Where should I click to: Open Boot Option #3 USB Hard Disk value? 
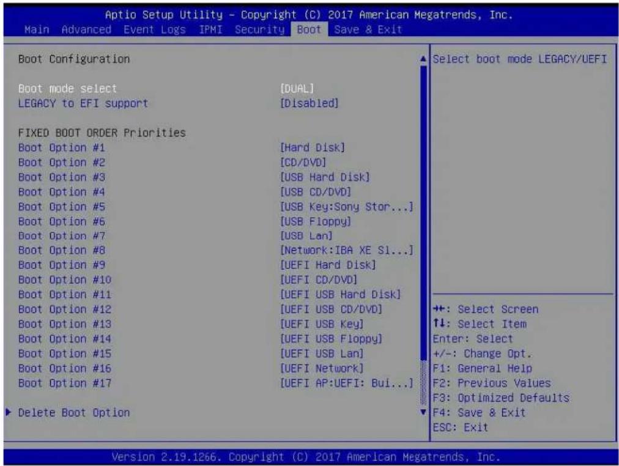[325, 177]
